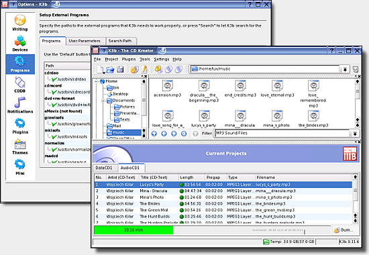Click the second blue disc toolbar icon

point(179,69)
